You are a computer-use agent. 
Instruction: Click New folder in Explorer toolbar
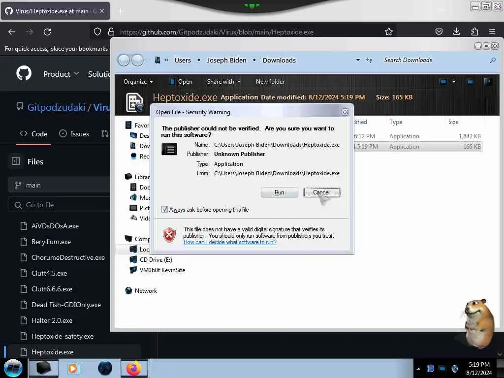click(x=270, y=82)
